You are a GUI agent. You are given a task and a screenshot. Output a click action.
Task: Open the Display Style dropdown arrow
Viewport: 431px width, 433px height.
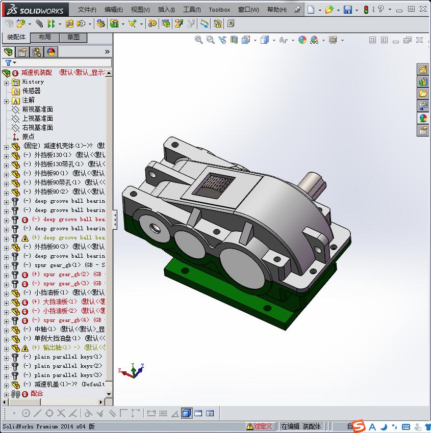pyautogui.click(x=274, y=40)
